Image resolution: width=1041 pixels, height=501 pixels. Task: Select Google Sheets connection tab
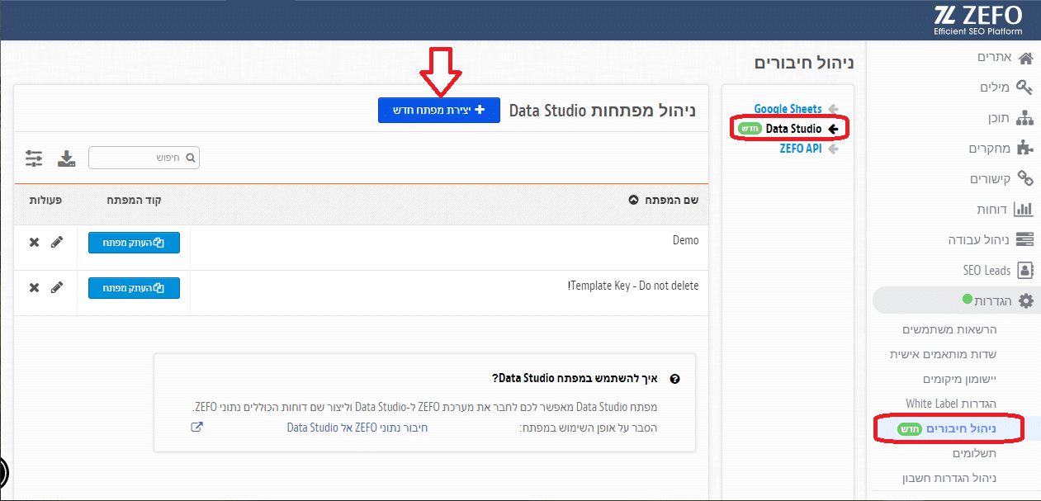[788, 109]
